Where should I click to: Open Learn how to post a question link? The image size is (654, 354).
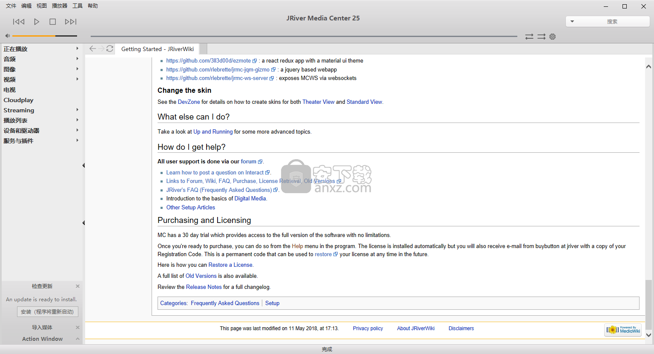215,173
